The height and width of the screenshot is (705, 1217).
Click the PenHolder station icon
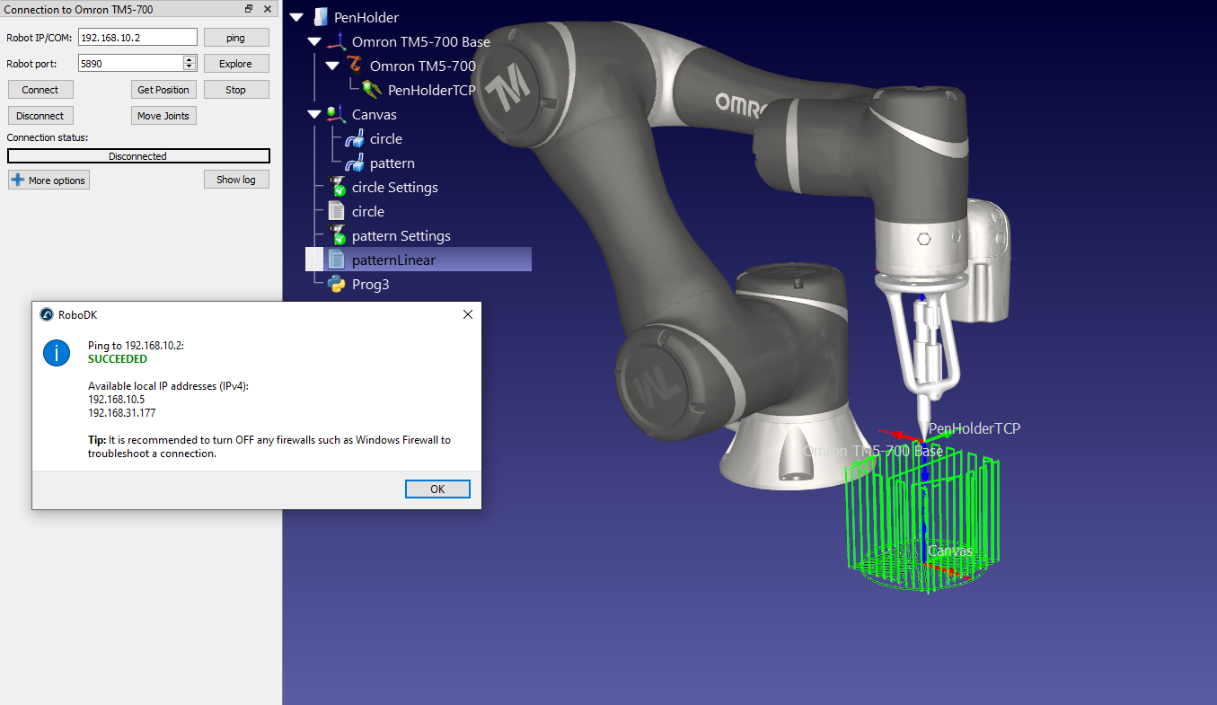321,18
